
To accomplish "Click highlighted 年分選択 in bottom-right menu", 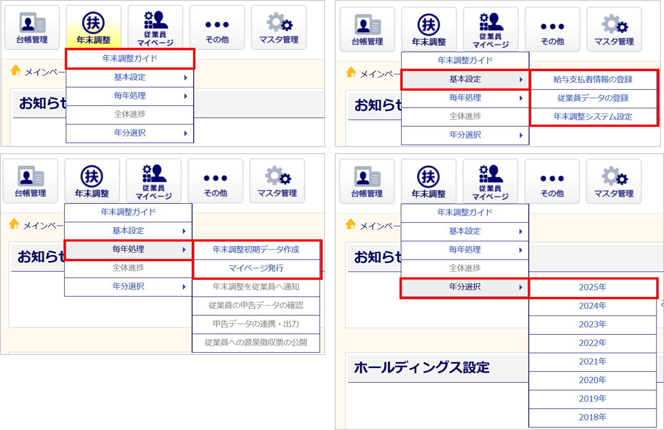I will [x=465, y=287].
